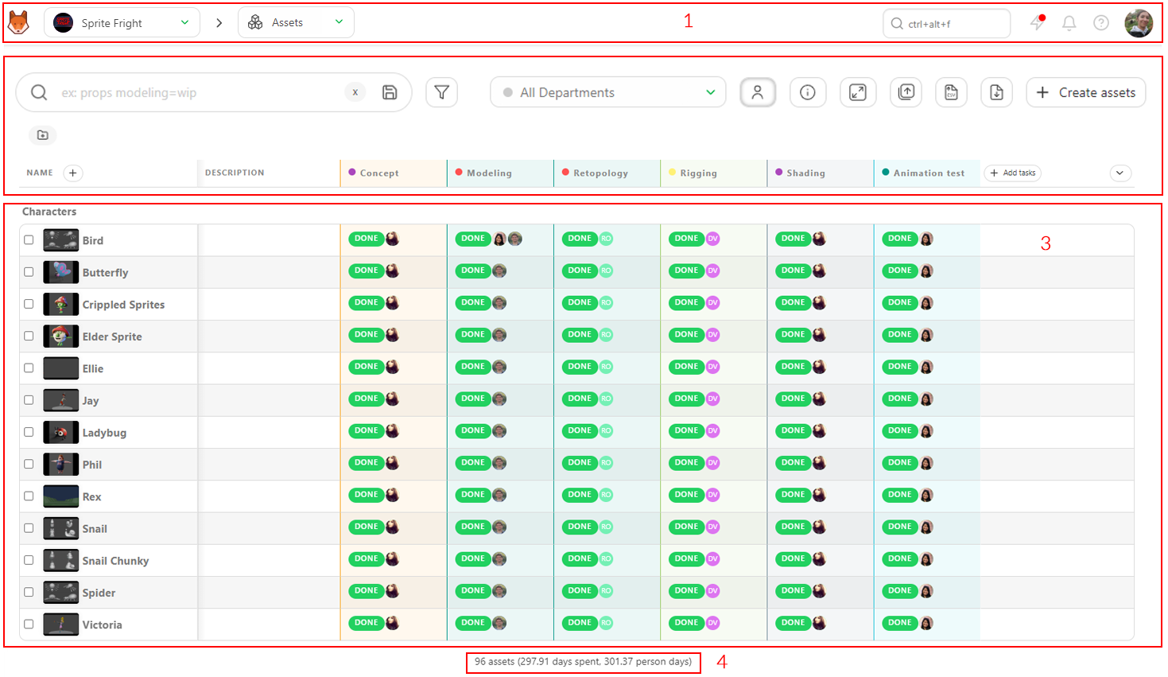Select the Phil asset checkbox
The width and height of the screenshot is (1168, 677).
point(29,464)
